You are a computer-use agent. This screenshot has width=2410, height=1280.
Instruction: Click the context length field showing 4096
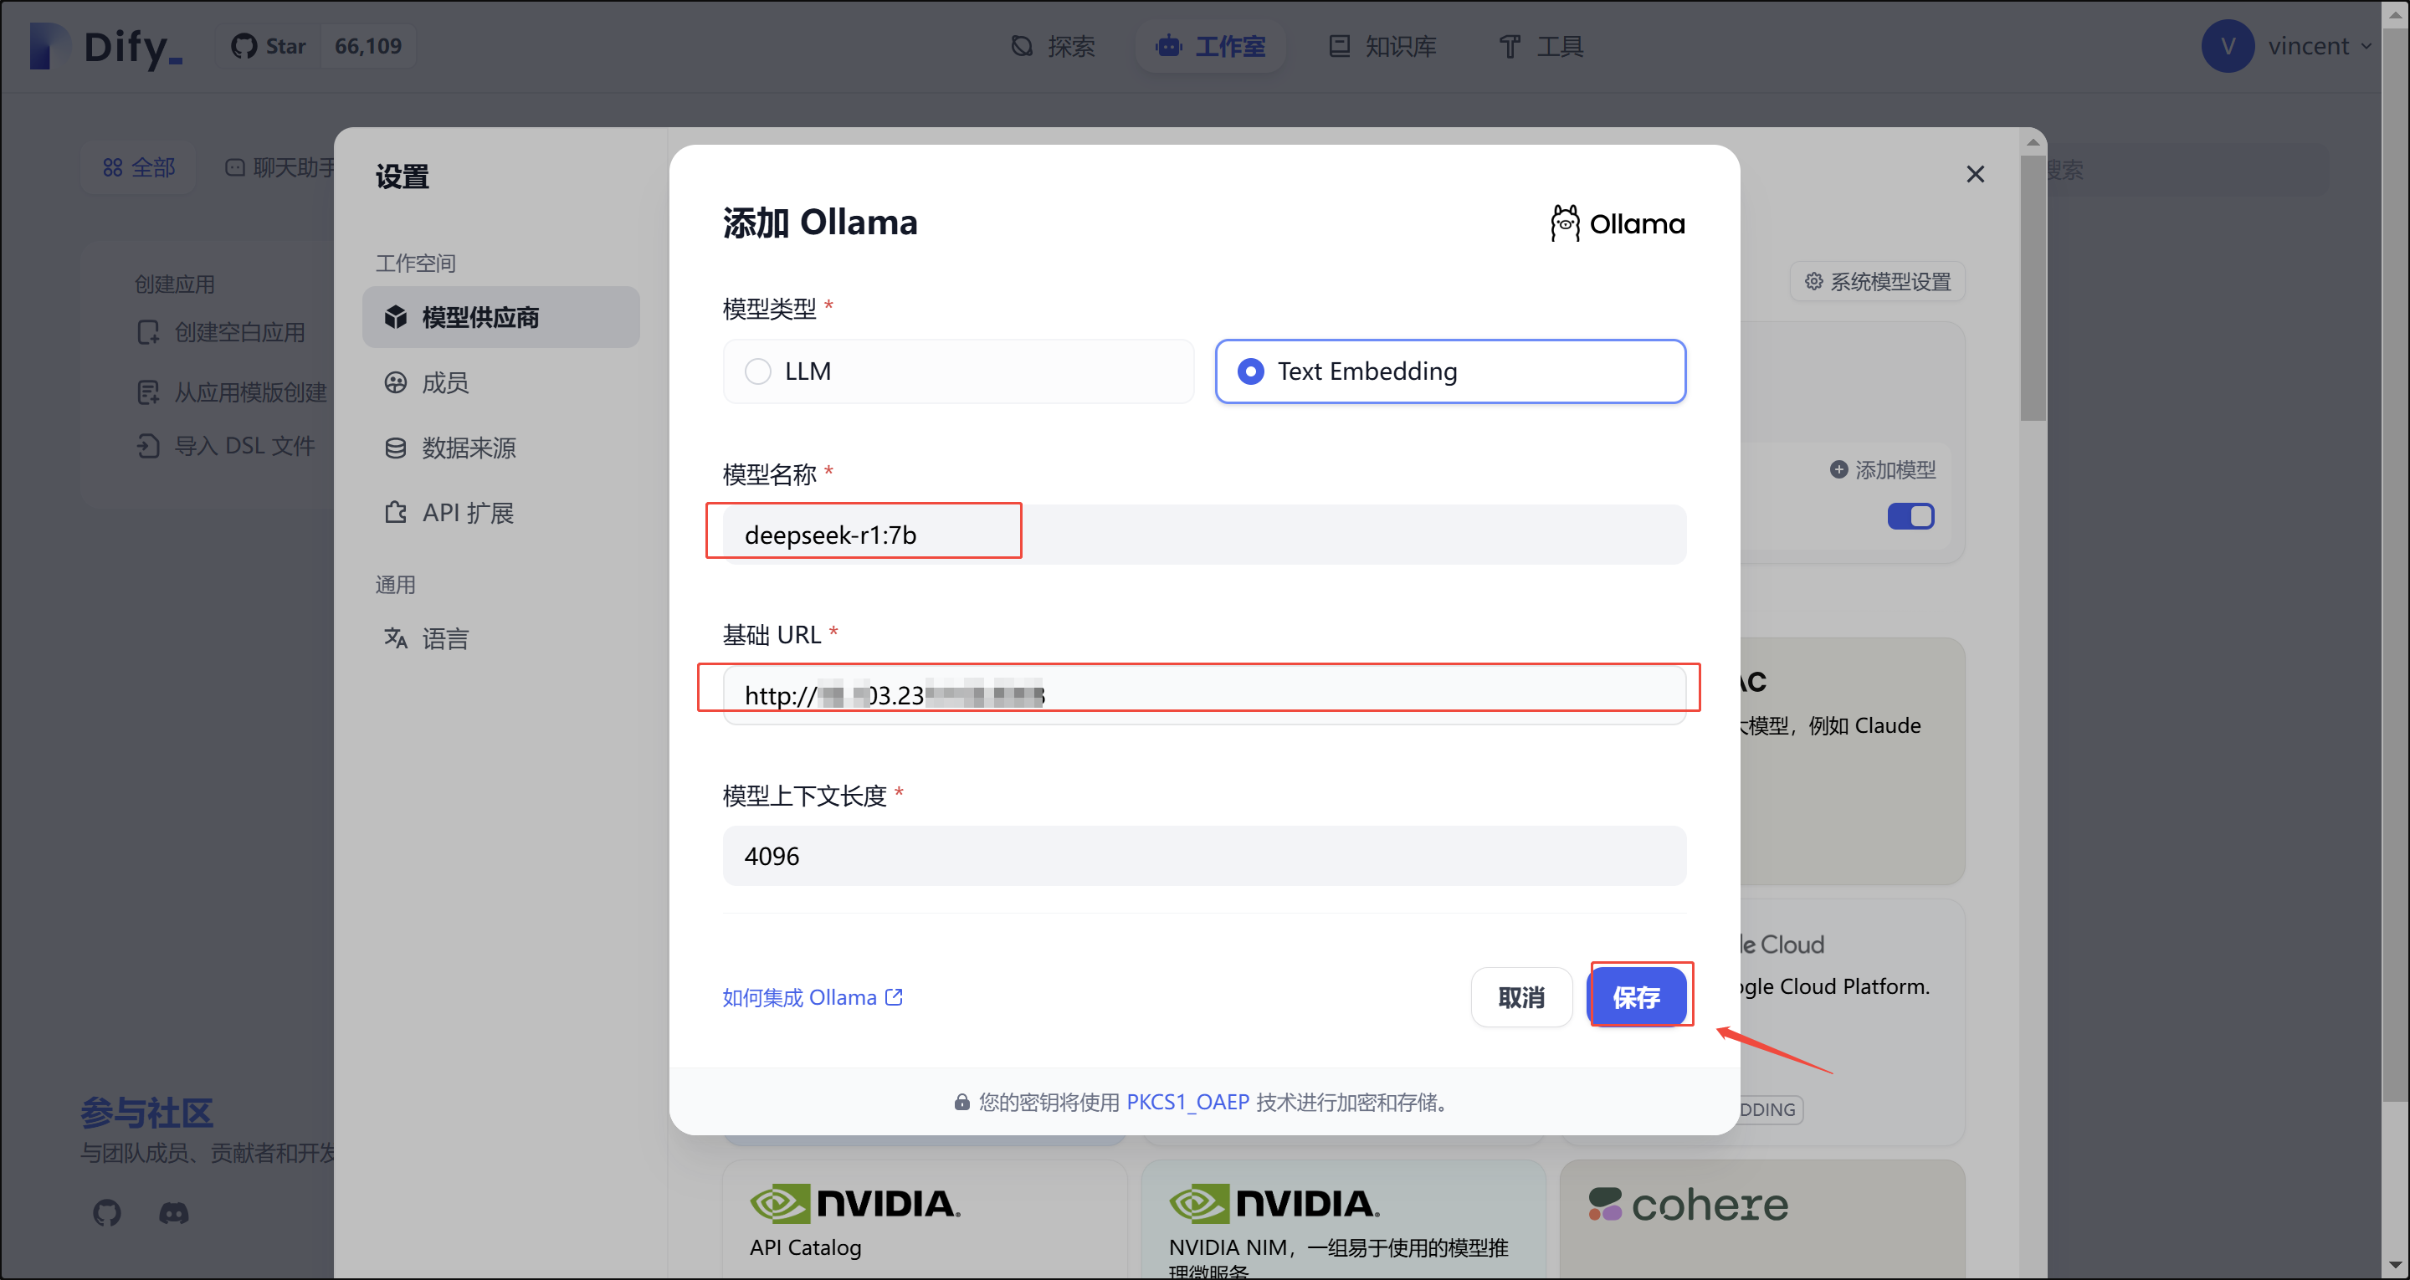(x=1204, y=855)
